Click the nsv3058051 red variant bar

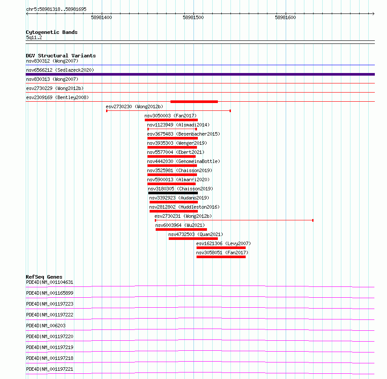[221, 257]
